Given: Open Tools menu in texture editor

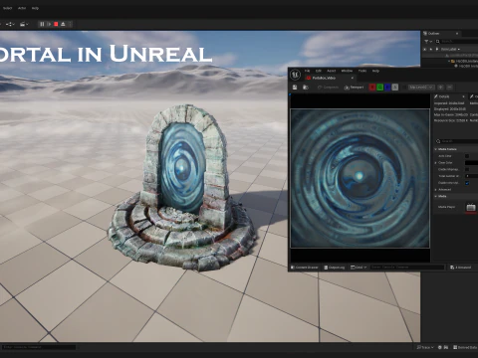Looking at the screenshot, I should 362,71.
